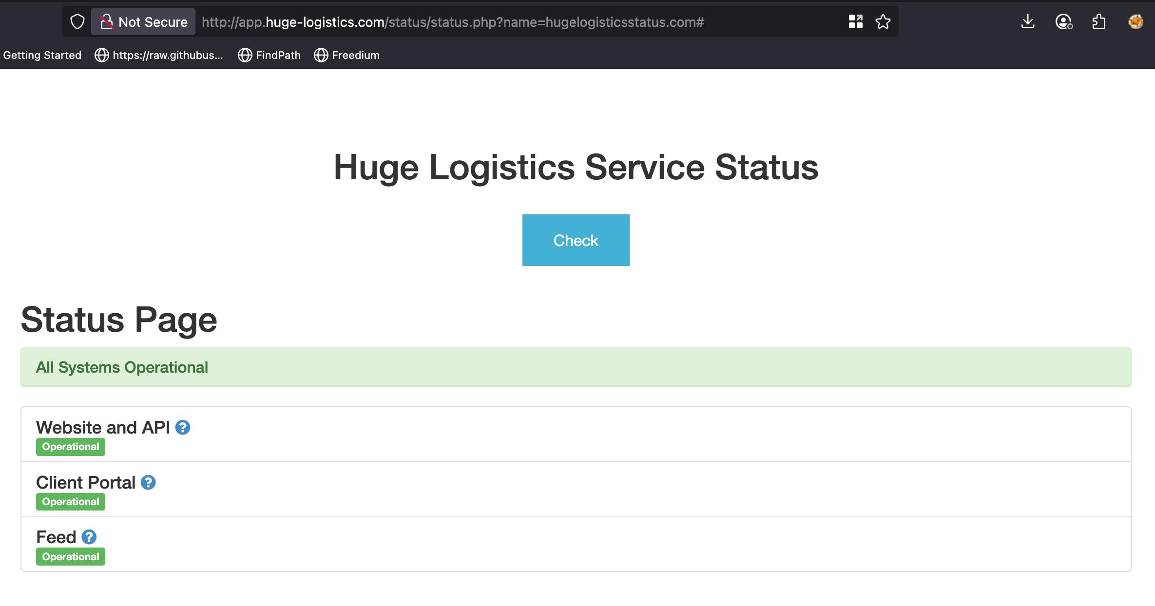
Task: Click help icon next to Website and API
Action: click(x=183, y=427)
